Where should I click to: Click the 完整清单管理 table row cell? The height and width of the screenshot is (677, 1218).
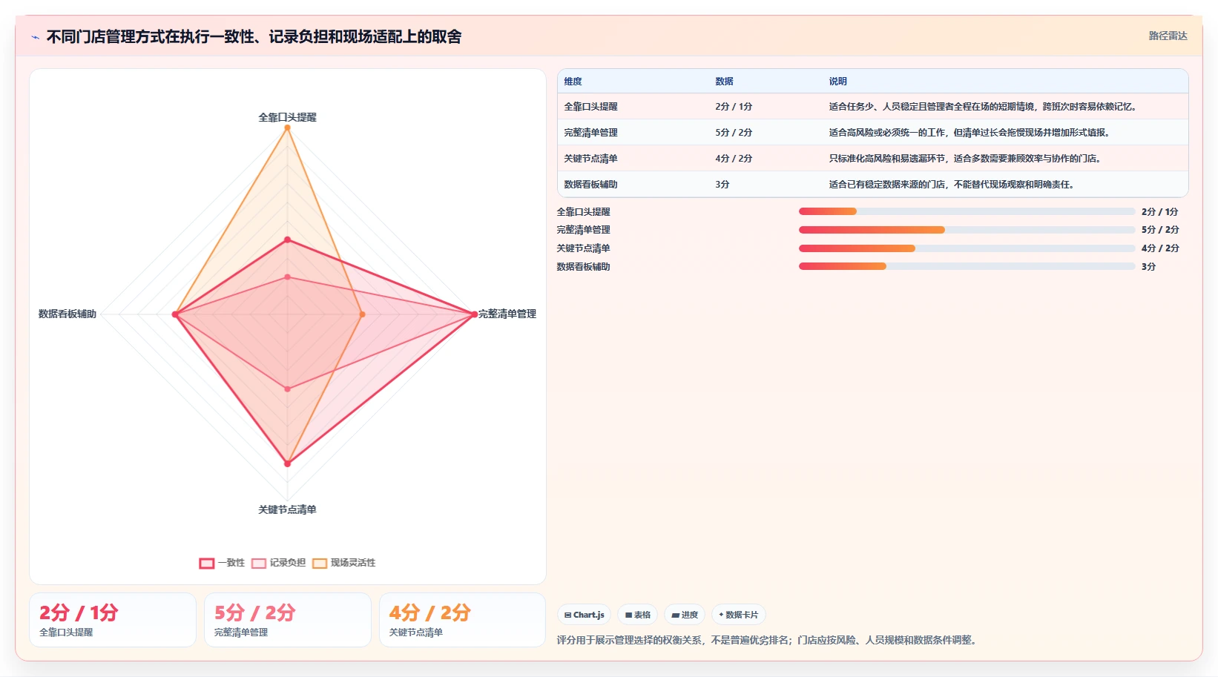tap(590, 133)
